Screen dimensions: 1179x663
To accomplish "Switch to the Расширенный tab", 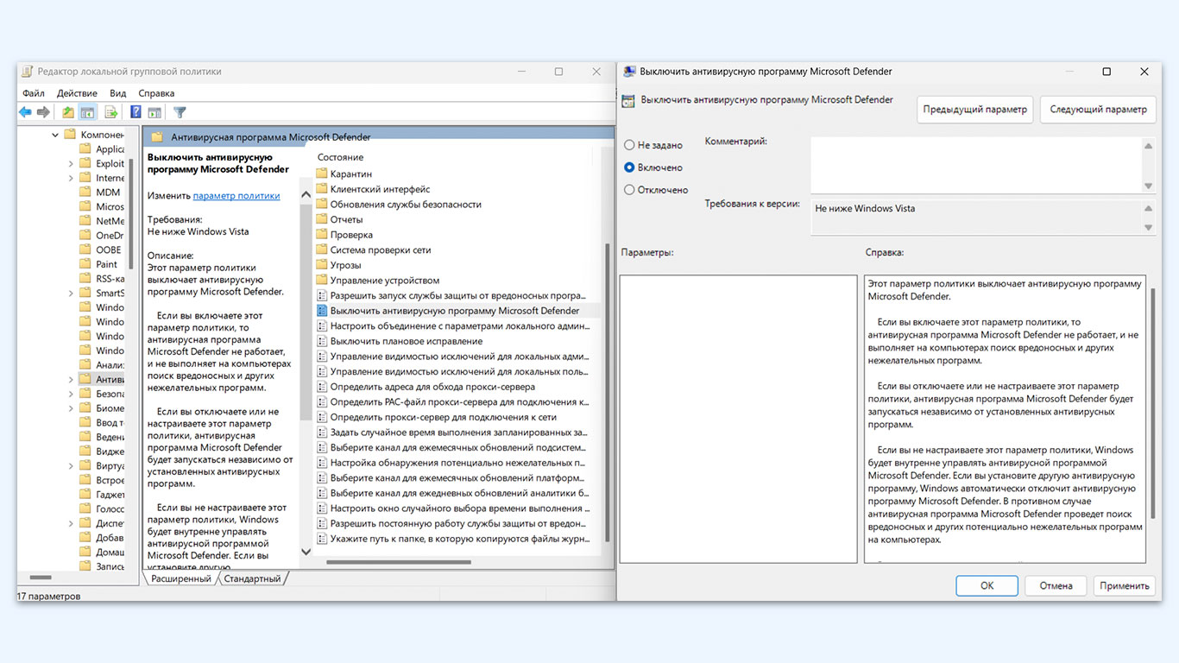I will coord(180,578).
